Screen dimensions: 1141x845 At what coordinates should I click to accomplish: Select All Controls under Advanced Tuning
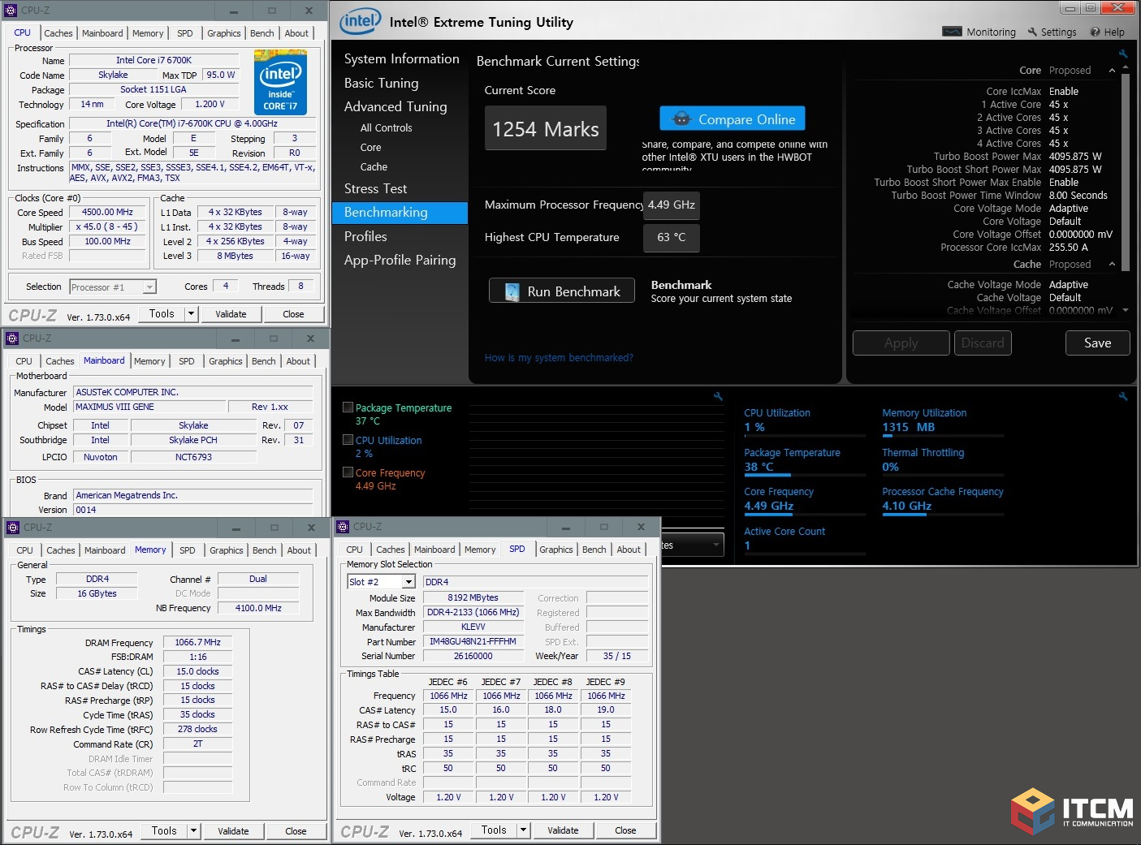[386, 127]
